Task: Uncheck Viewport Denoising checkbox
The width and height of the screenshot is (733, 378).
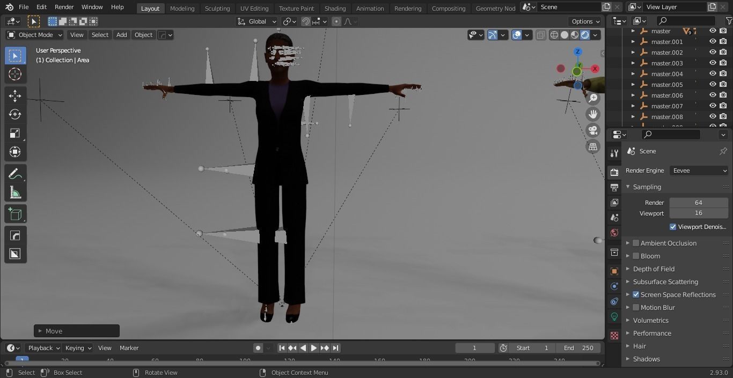Action: pos(673,227)
